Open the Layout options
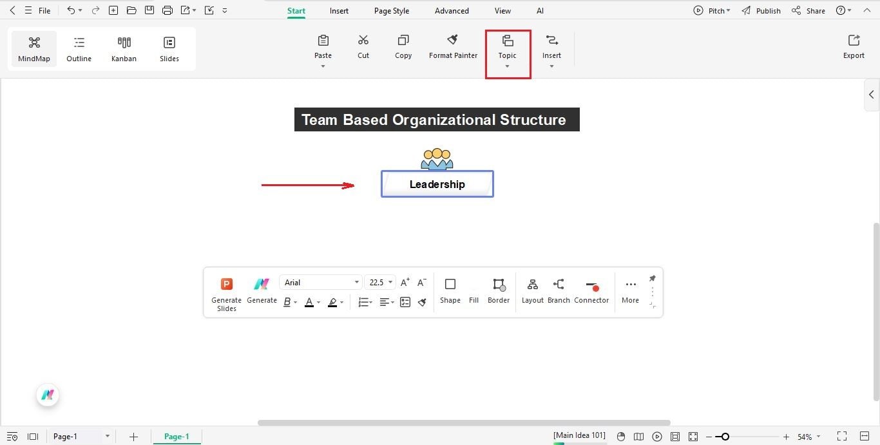Screen dimensions: 880x445 coord(533,291)
